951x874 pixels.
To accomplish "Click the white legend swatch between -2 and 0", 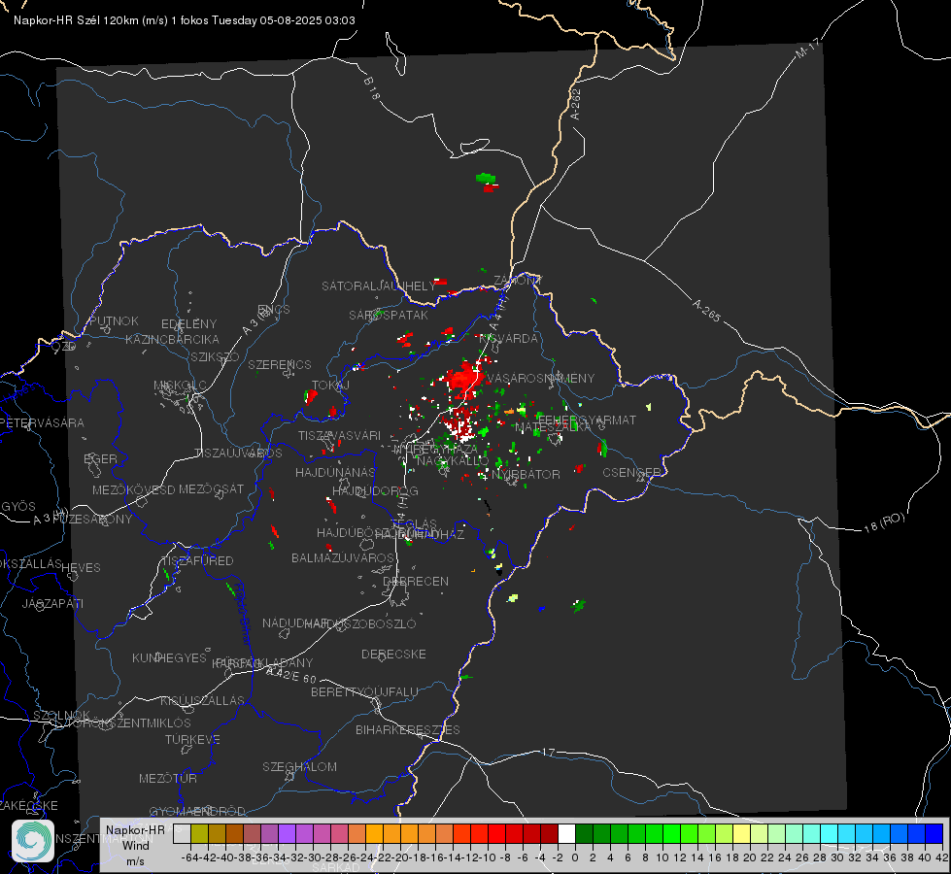I will click(x=566, y=834).
